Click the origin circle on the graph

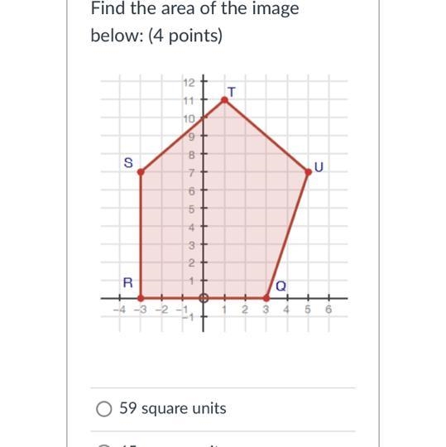204,298
